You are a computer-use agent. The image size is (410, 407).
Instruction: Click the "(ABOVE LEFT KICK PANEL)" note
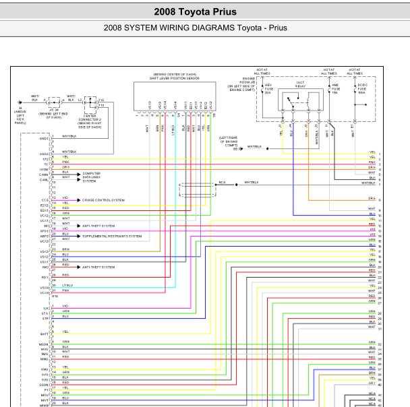pos(20,117)
